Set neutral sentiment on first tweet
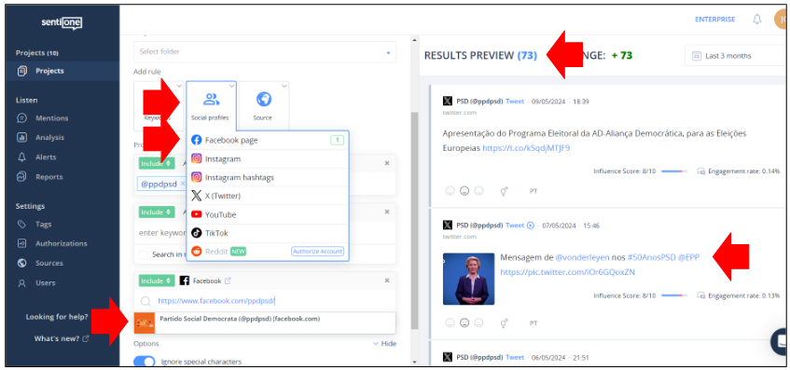790x370 pixels. (464, 191)
